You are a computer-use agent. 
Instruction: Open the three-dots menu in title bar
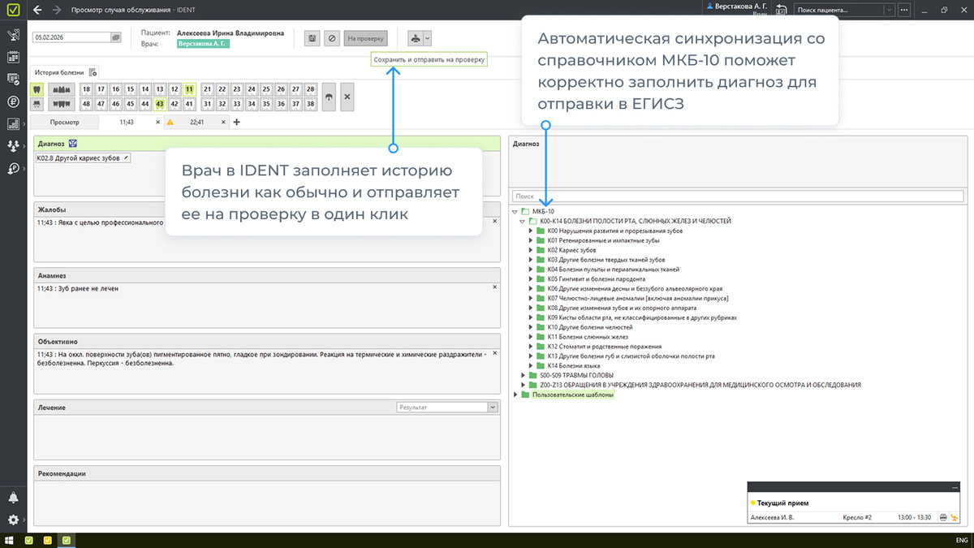[x=905, y=10]
